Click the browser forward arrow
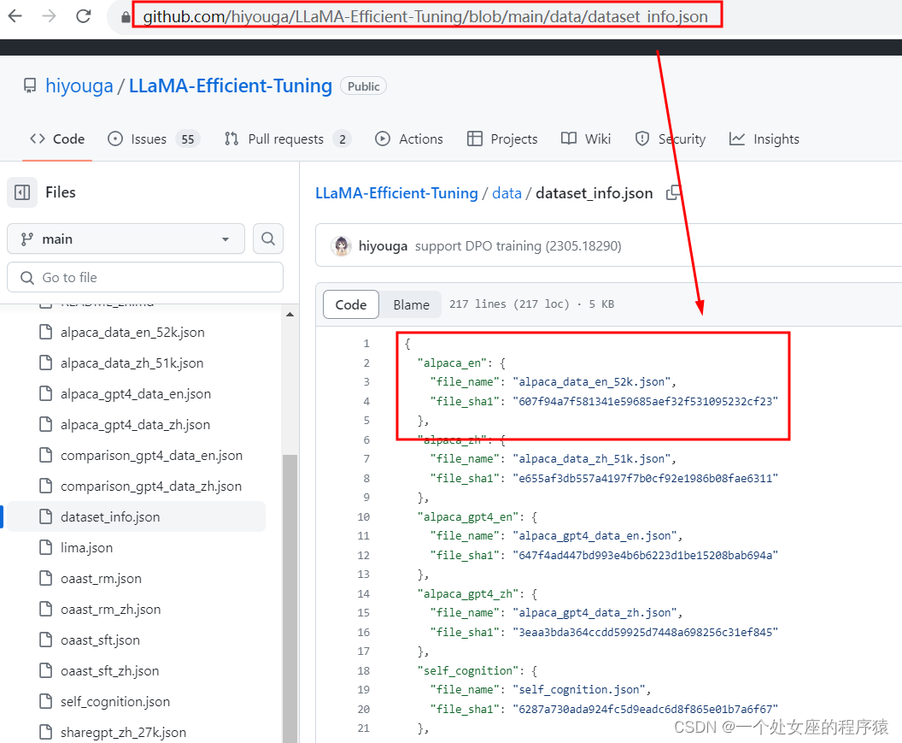902x743 pixels. (x=50, y=16)
